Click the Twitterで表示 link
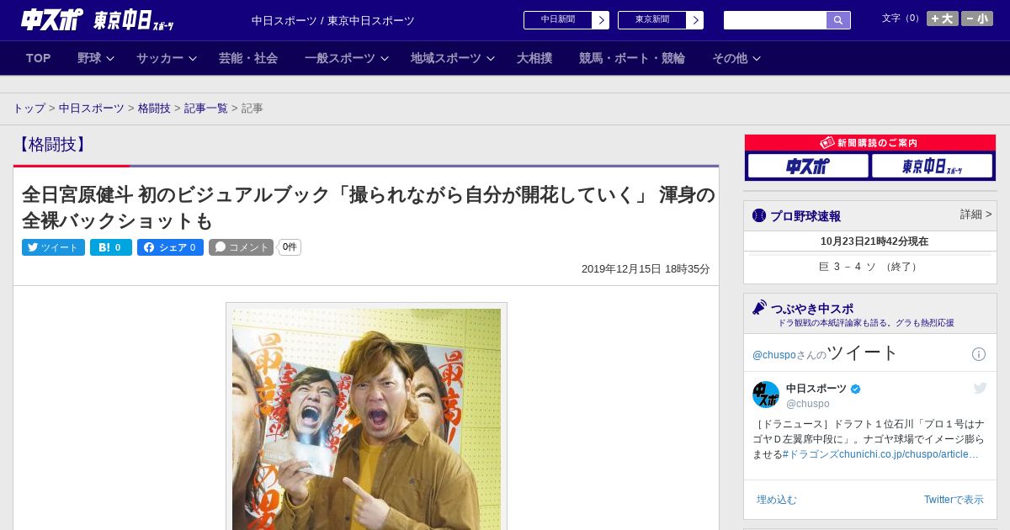 pos(954,500)
